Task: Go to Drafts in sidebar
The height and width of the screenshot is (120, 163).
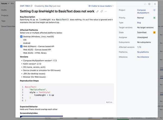Action: coord(4,10)
